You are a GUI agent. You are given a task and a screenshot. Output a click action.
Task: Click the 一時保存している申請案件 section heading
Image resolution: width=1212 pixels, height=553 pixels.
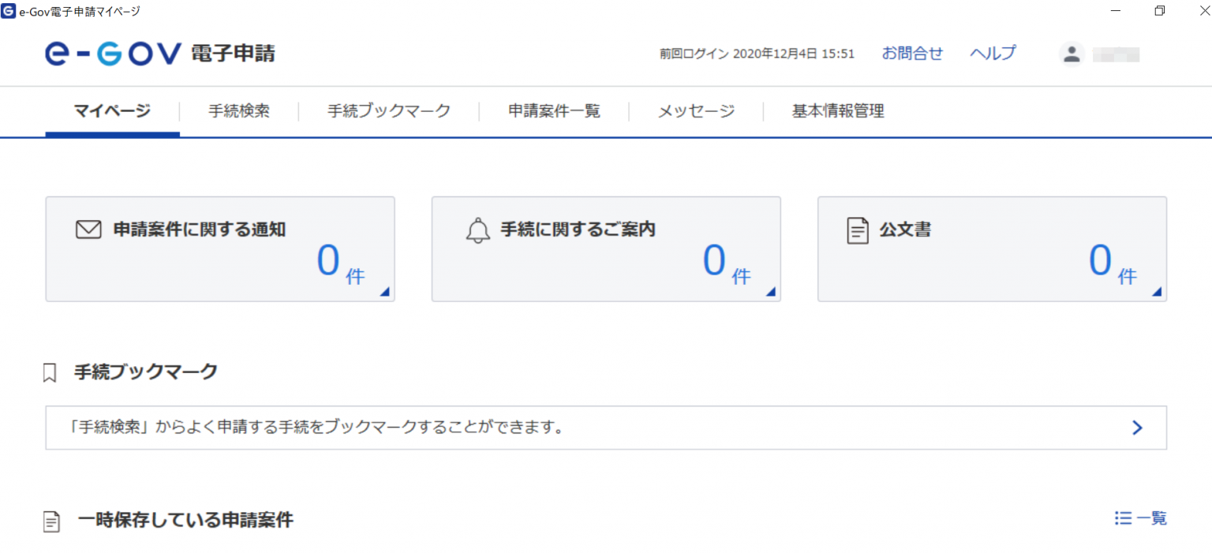point(186,521)
